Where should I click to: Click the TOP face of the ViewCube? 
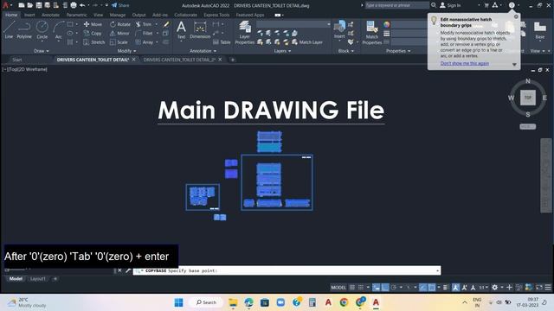(x=528, y=98)
